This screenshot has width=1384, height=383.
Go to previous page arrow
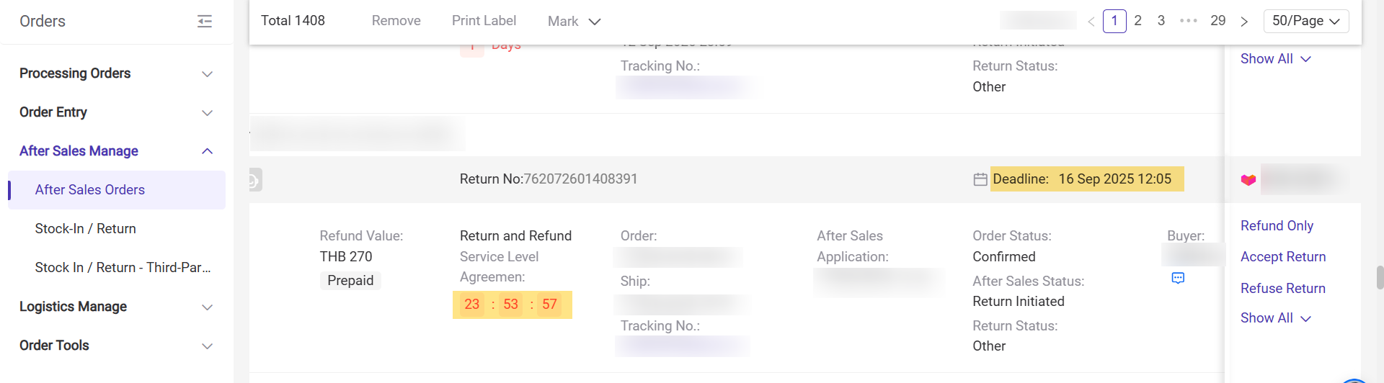click(1091, 22)
